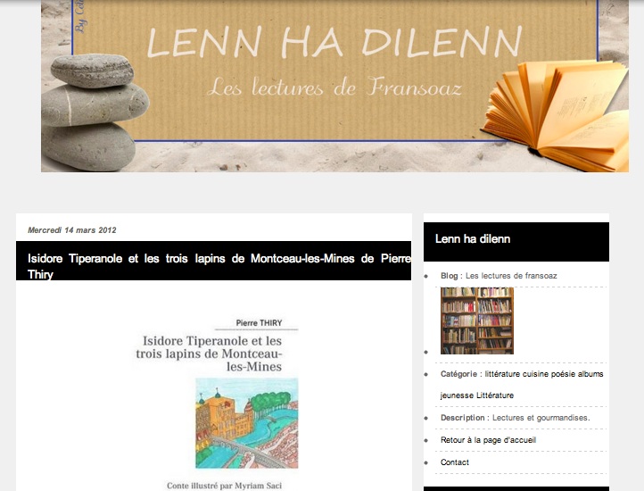Click the Retour à la page d'accueil link
Viewport: 644px width, 491px height.
click(488, 440)
